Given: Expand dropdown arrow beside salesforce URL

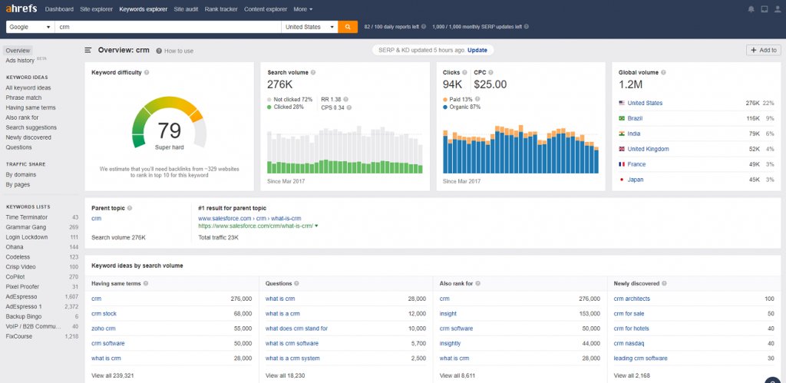Looking at the screenshot, I should pyautogui.click(x=316, y=226).
